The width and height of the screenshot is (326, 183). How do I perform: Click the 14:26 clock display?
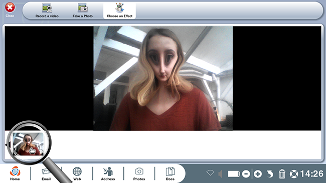tap(312, 174)
